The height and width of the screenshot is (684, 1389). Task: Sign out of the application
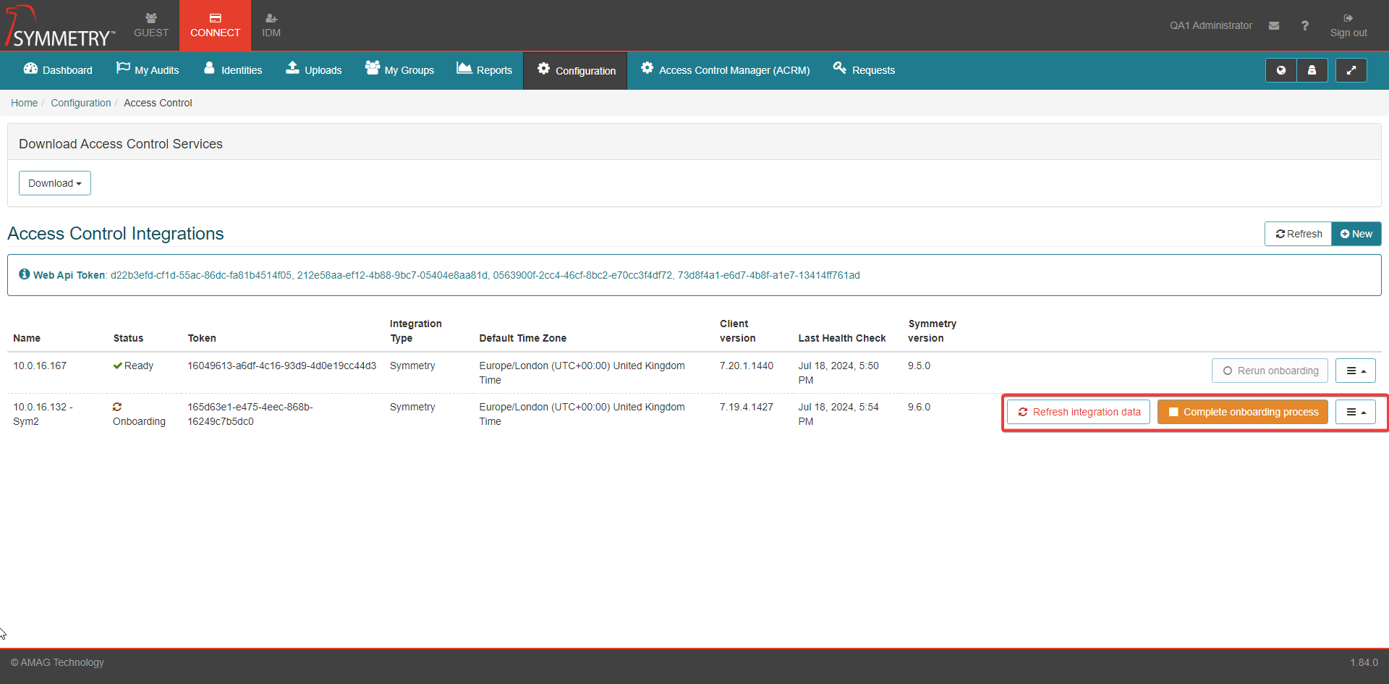click(1348, 25)
